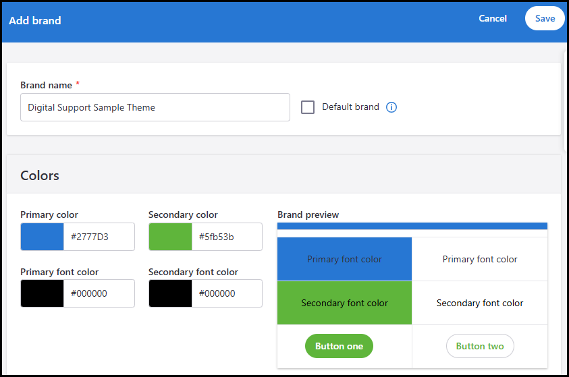Viewport: 569px width, 377px height.
Task: Edit the #2777D3 primary color hex field
Action: point(99,237)
